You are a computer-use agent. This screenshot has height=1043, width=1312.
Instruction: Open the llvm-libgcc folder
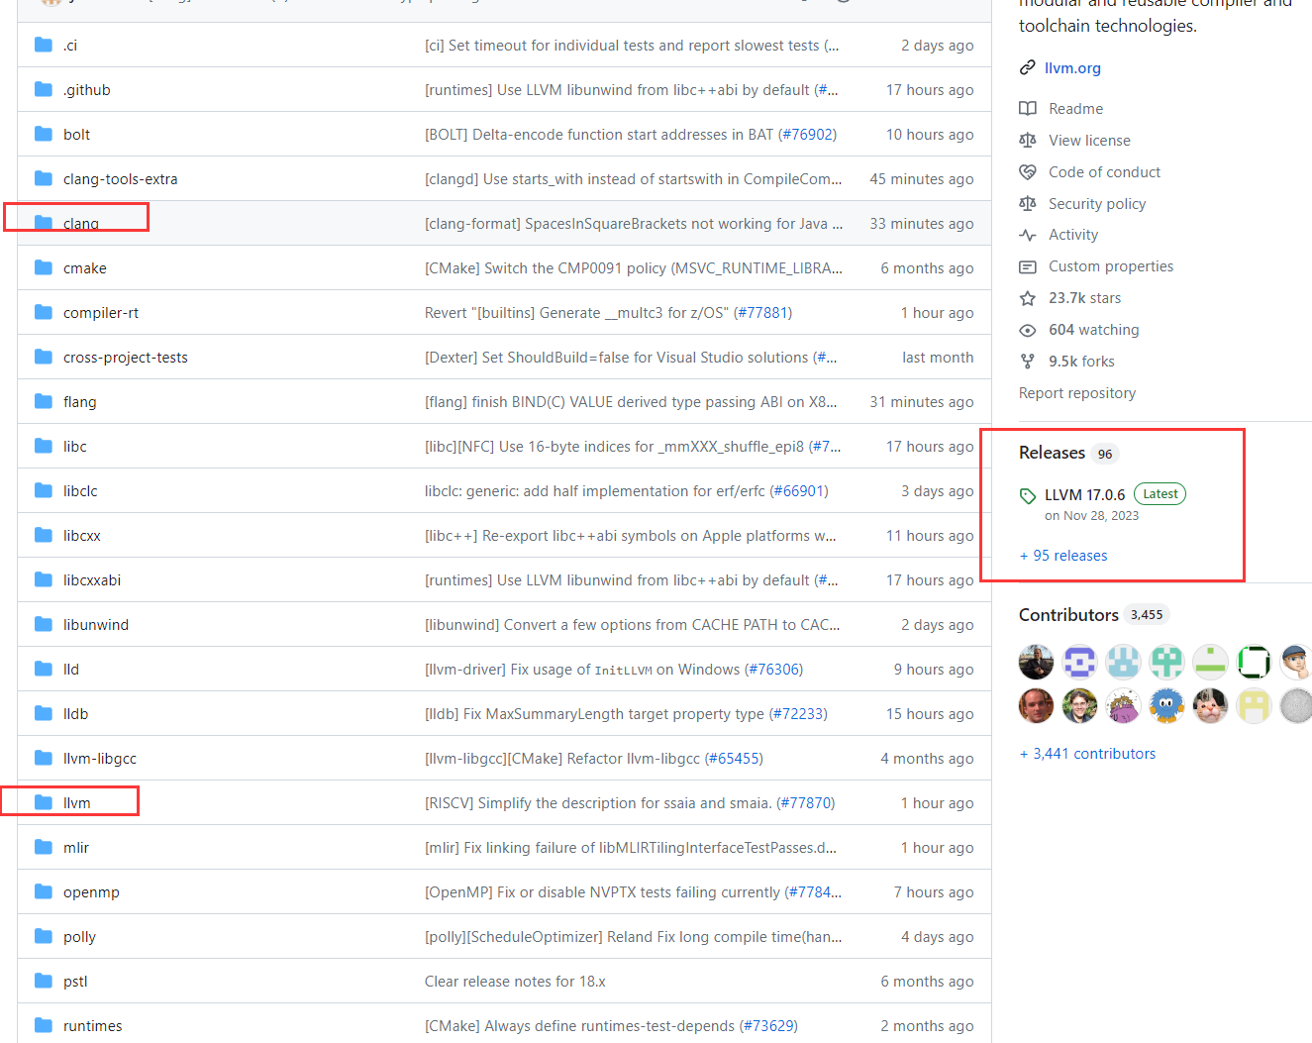100,758
